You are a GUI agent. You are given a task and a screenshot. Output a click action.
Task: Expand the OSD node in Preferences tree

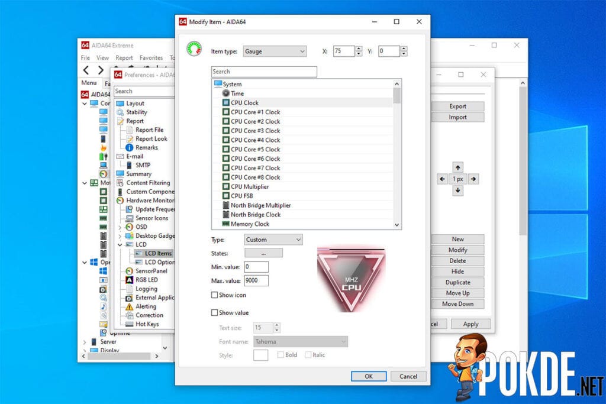click(x=120, y=227)
